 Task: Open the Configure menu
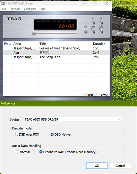(x=30, y=9)
